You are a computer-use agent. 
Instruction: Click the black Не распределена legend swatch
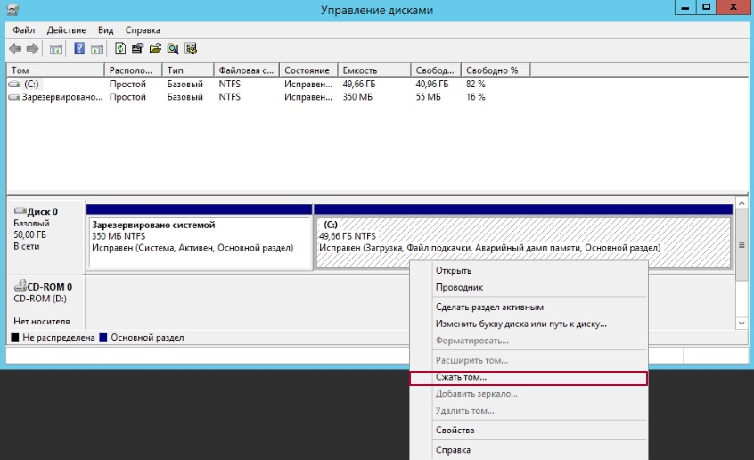15,337
